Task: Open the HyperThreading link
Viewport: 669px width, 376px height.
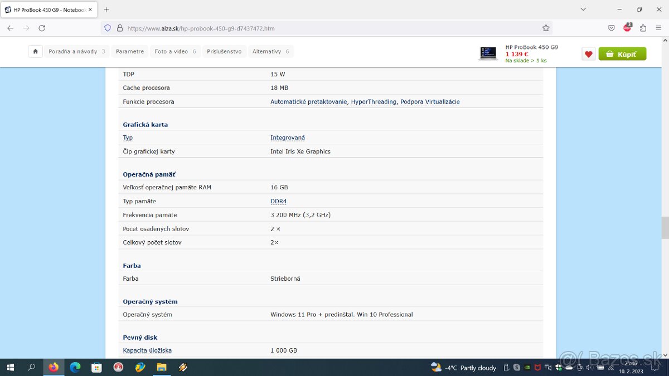Action: coord(374,101)
